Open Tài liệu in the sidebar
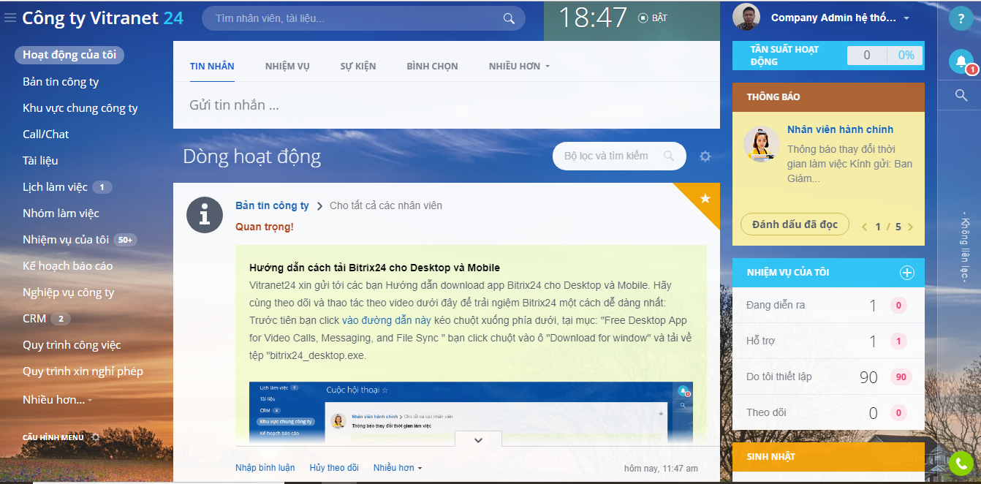Image resolution: width=981 pixels, height=484 pixels. coord(40,161)
